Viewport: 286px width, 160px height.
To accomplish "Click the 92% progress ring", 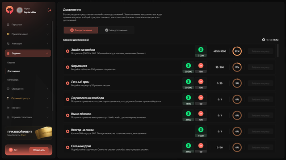I will (237, 52).
